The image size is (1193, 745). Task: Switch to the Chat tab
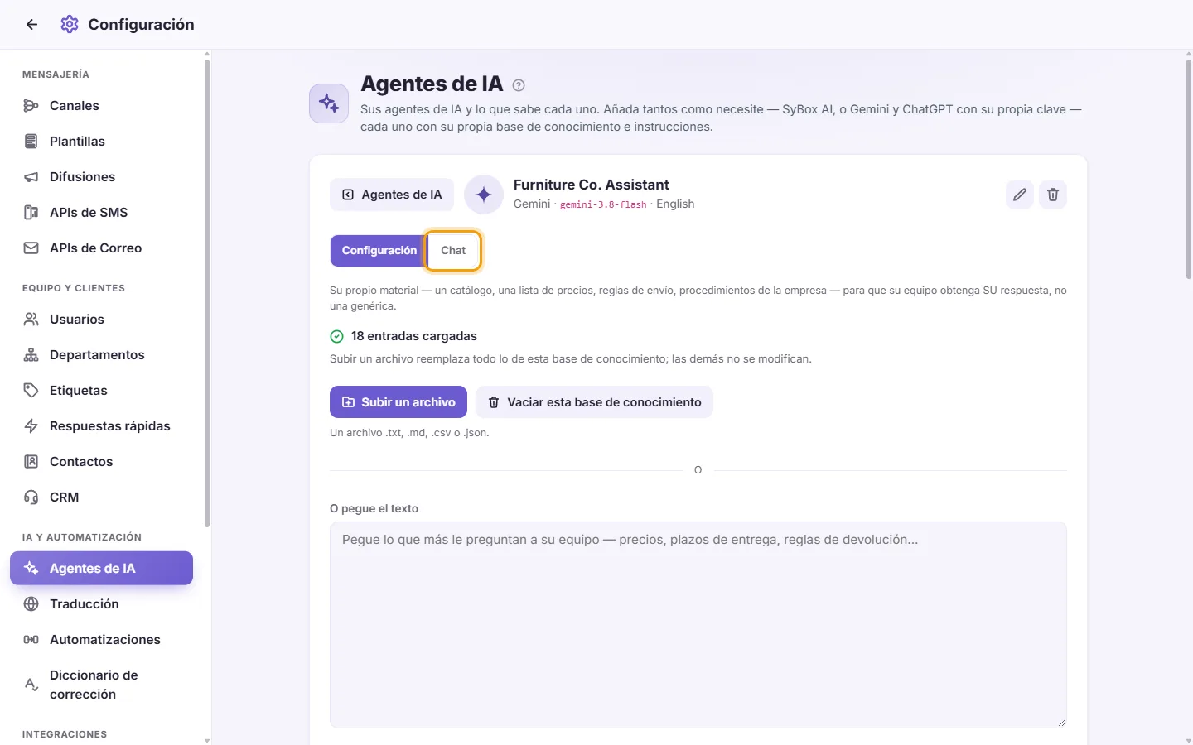[x=453, y=251]
